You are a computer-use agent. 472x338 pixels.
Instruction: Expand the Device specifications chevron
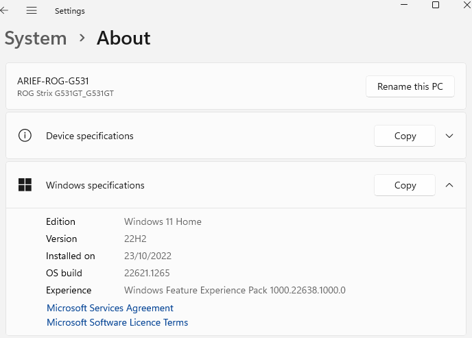coord(449,136)
